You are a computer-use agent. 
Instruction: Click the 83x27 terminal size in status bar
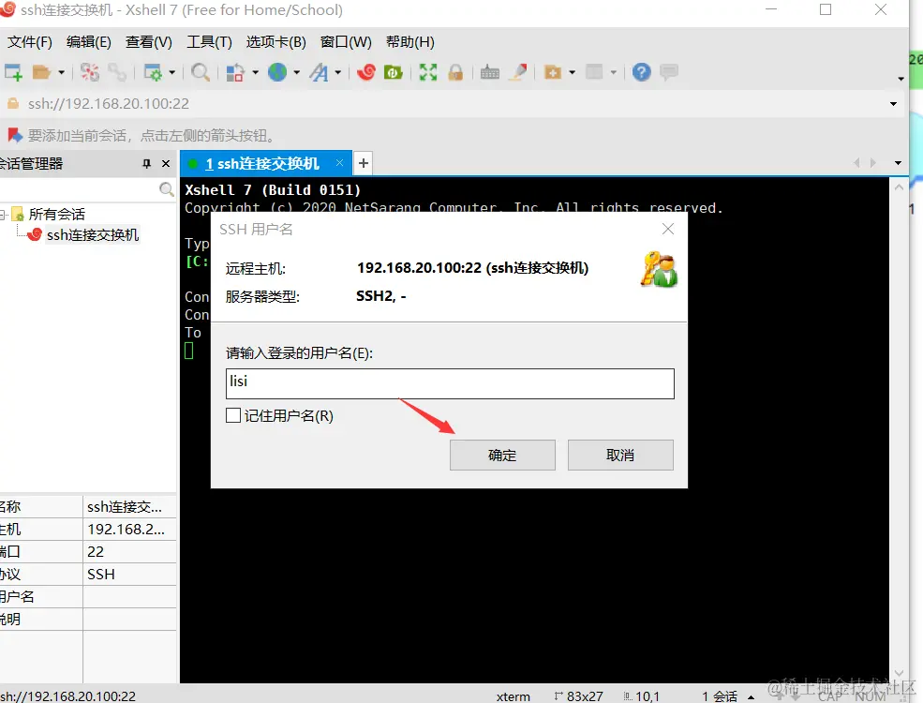579,696
